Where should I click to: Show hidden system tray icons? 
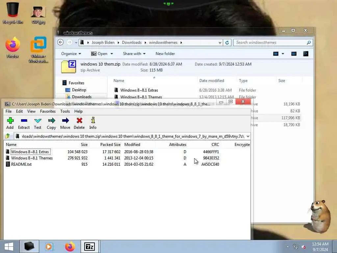[288, 247]
